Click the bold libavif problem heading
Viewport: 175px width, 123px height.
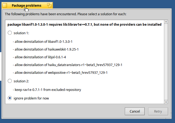point(84,25)
